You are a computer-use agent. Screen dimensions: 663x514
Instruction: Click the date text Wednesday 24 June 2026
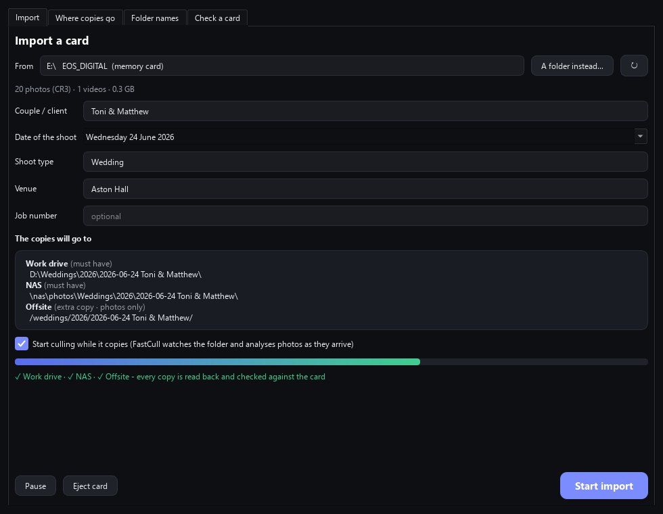click(130, 137)
